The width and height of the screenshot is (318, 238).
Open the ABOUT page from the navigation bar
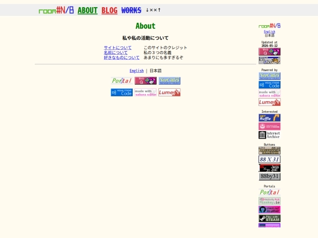(88, 10)
